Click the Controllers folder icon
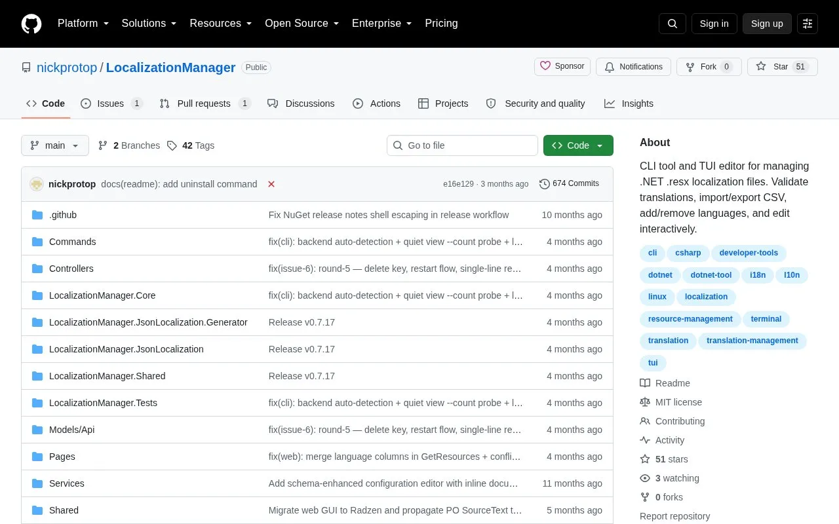Screen dimensions: 839x524 point(37,269)
